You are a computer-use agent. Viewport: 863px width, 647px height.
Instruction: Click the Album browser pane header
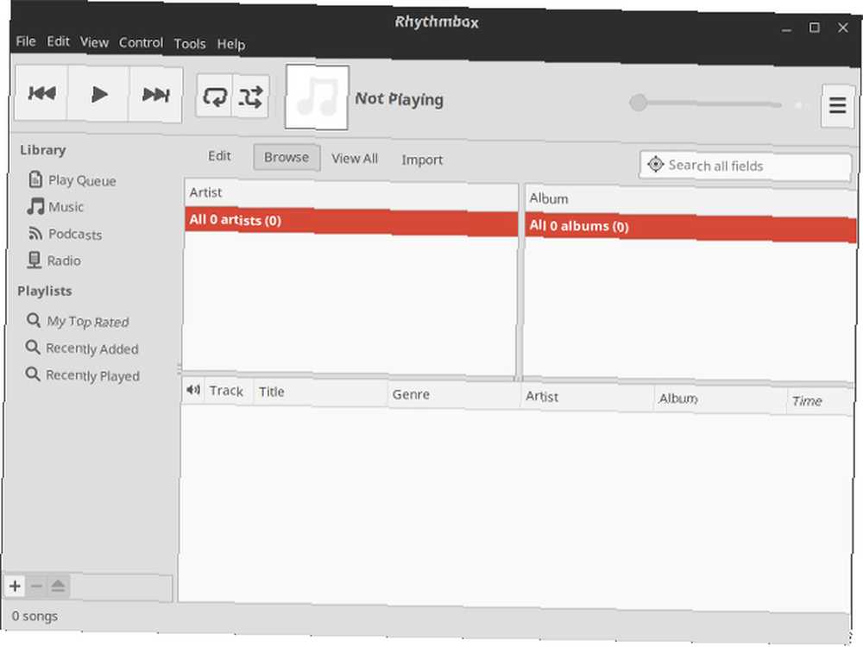pos(690,201)
